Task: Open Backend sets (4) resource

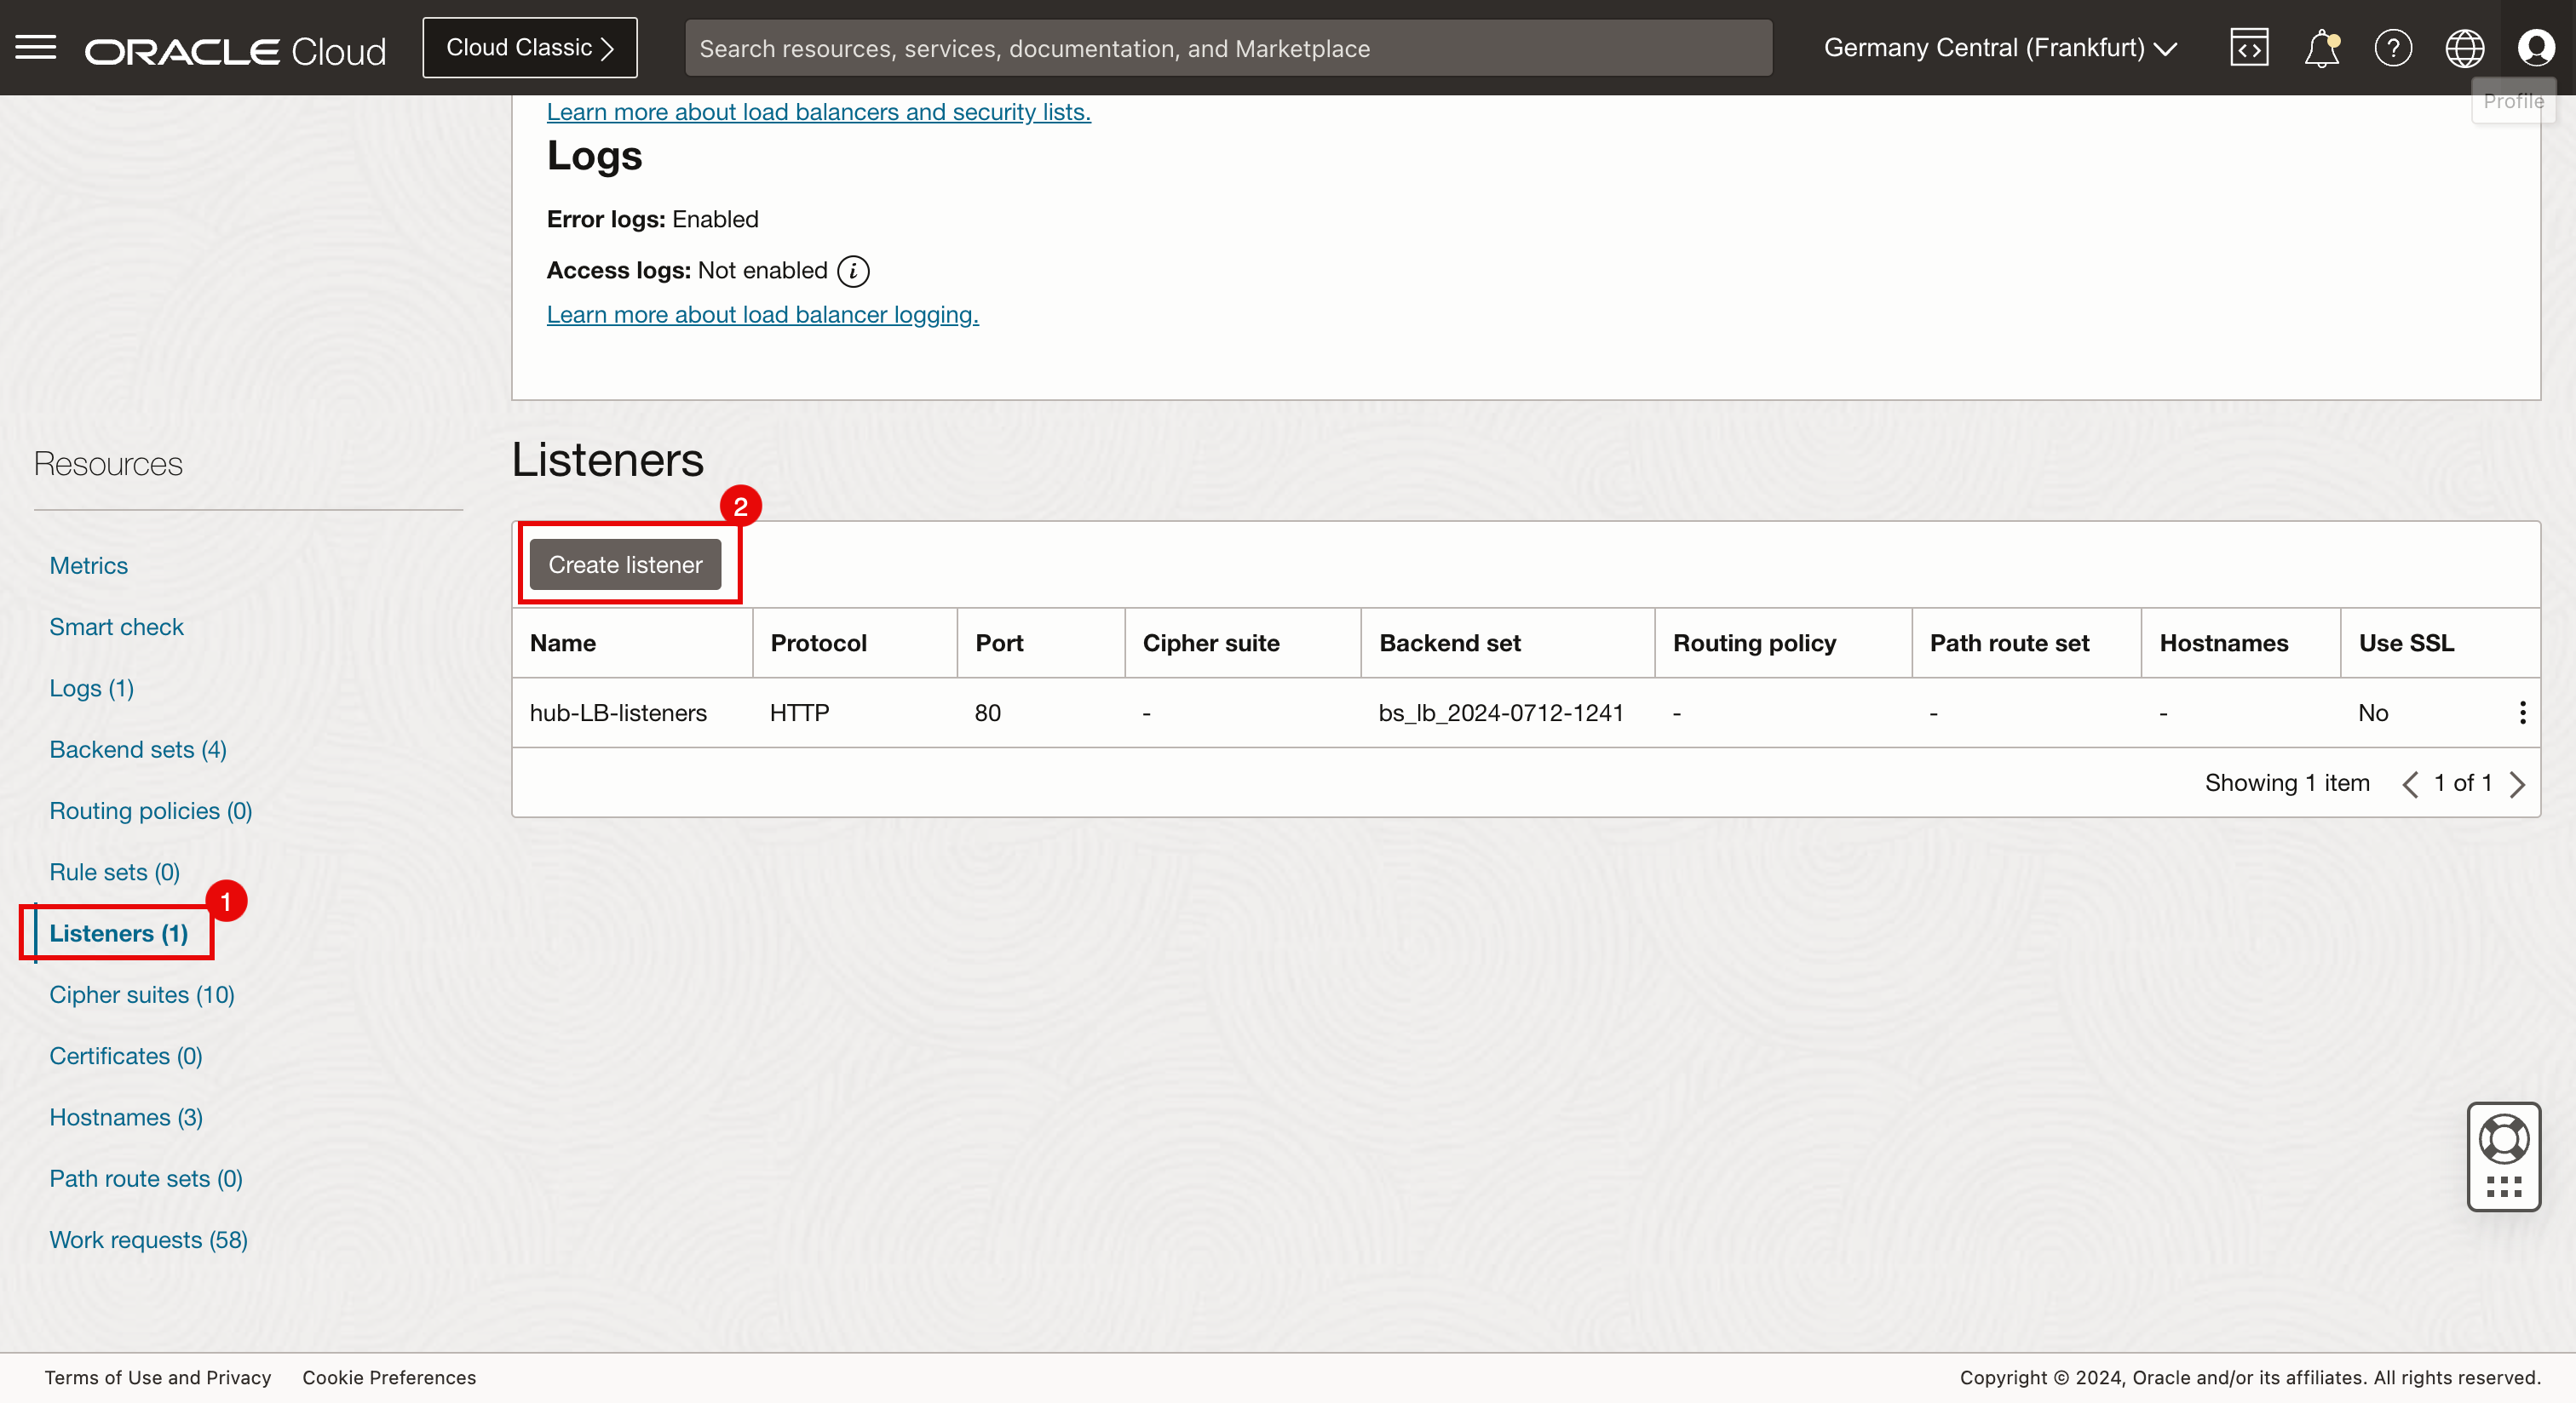Action: pos(138,749)
